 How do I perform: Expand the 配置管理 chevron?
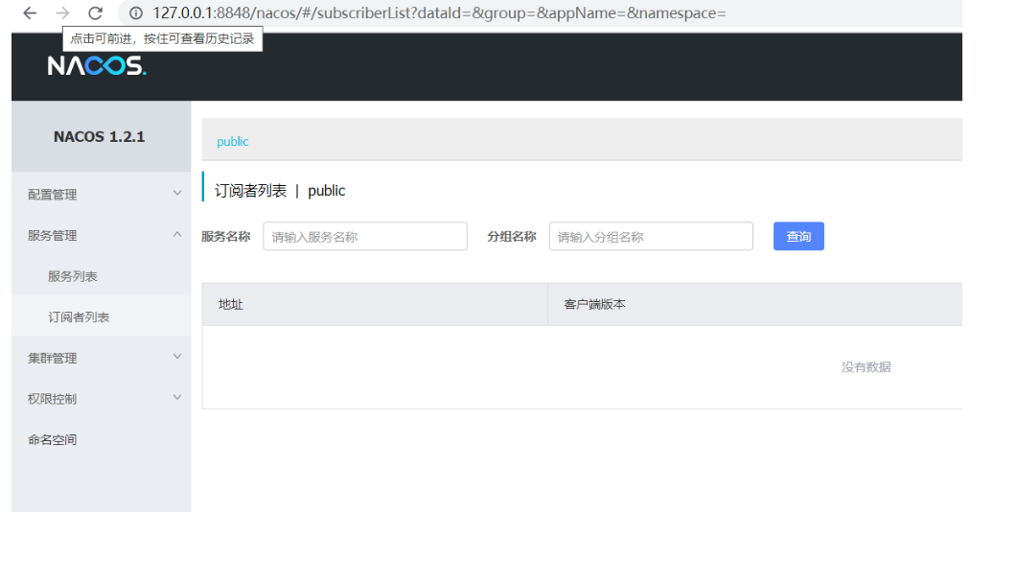click(177, 193)
